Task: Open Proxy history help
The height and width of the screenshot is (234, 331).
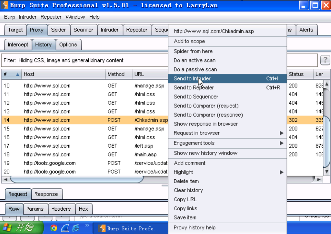Action: (227, 227)
